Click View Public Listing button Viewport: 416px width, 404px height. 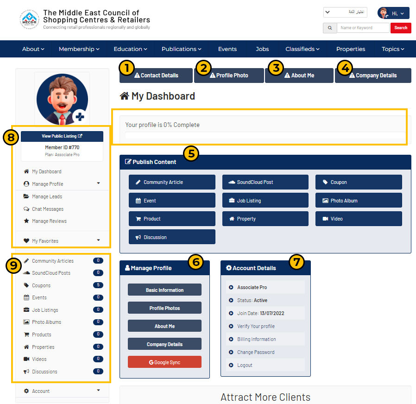click(62, 136)
